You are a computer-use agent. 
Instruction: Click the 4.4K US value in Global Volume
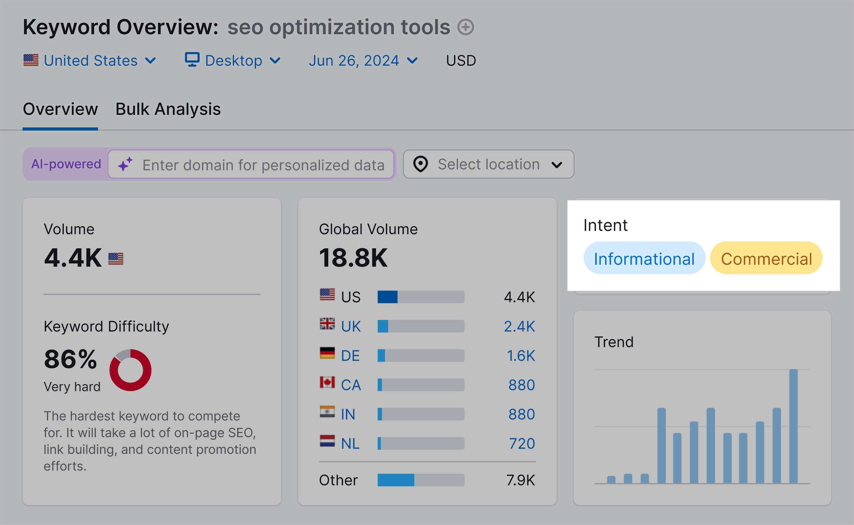point(520,297)
